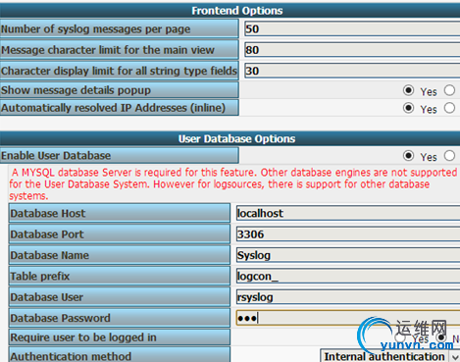The width and height of the screenshot is (460, 362).
Task: Click the message character limit field showing 80
Action: (x=352, y=50)
